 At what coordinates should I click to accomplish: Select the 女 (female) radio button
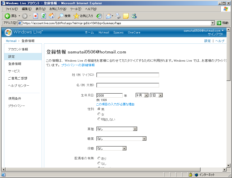99,114
